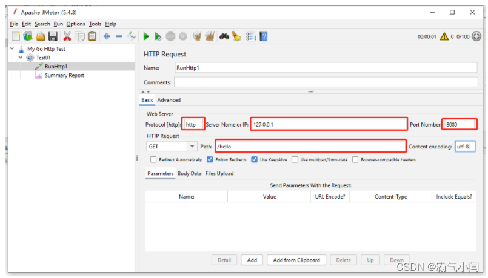Select Test01 thread group in tree
Image resolution: width=488 pixels, height=278 pixels.
[x=43, y=58]
